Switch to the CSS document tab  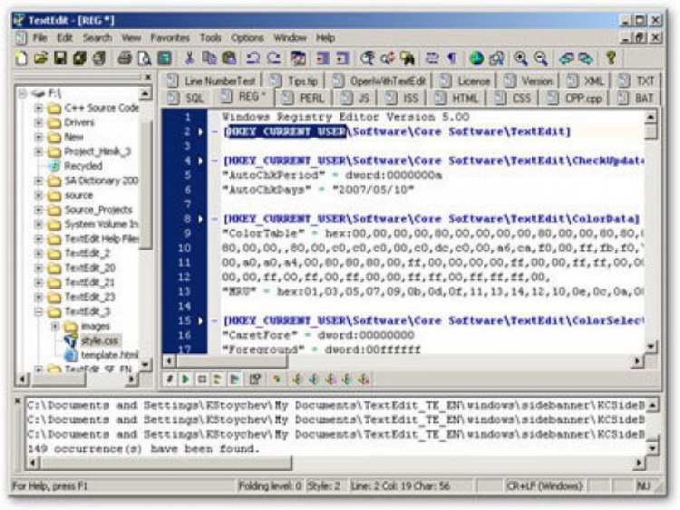513,98
